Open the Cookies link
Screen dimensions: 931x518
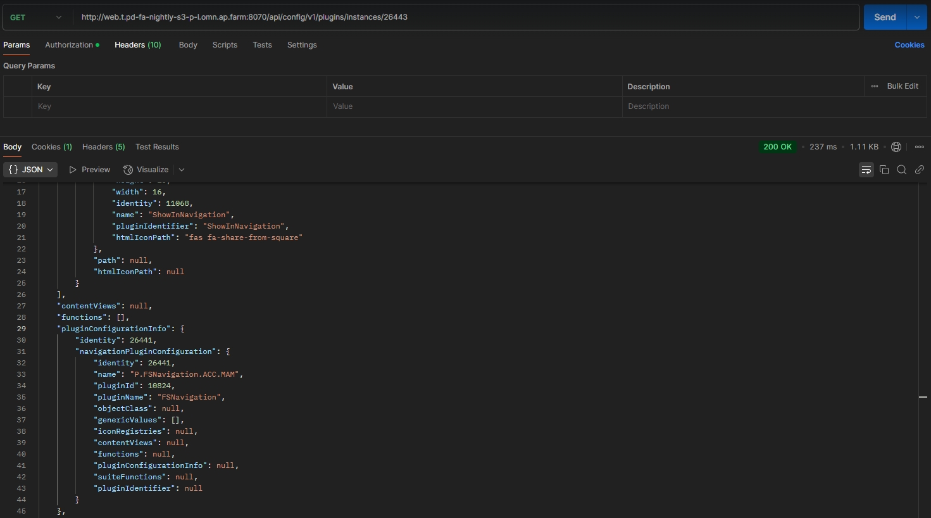[x=909, y=45]
